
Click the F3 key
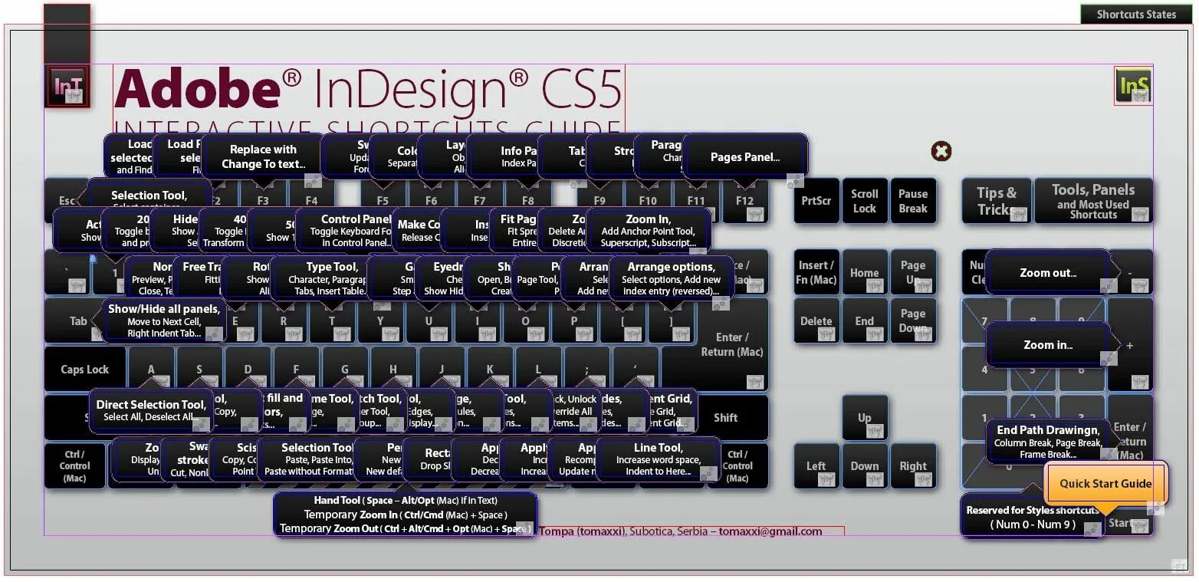263,201
